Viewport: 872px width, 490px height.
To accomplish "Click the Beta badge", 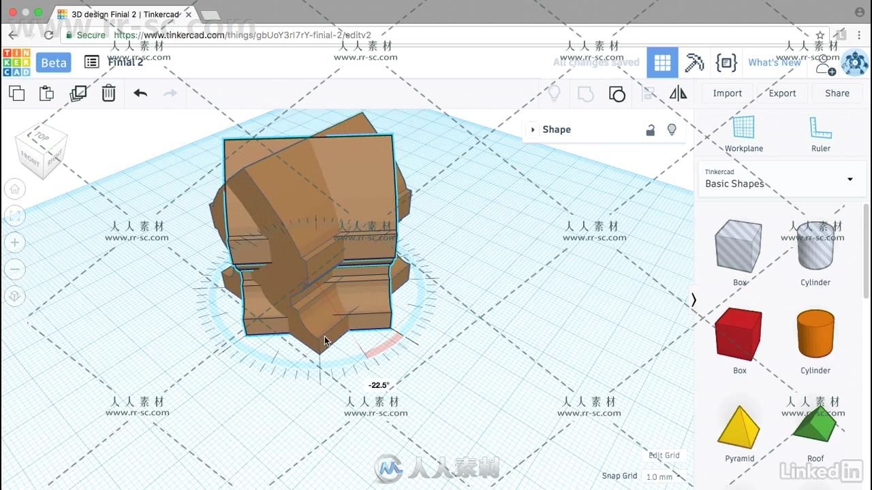I will coord(54,63).
